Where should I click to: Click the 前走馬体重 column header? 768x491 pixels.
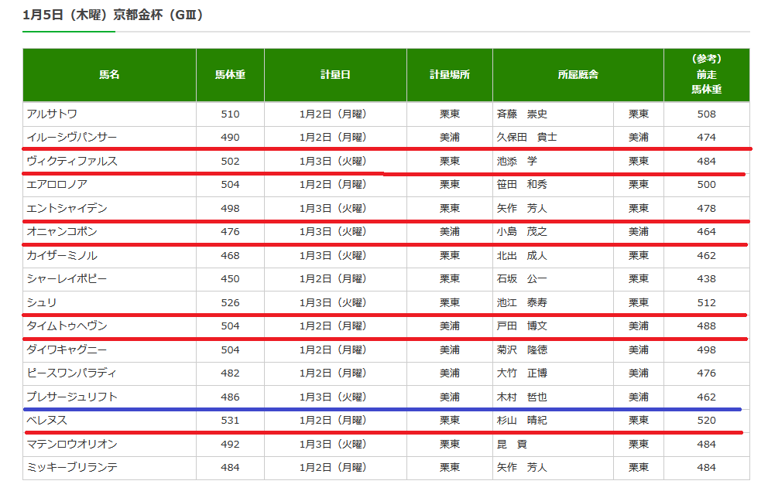coord(706,75)
